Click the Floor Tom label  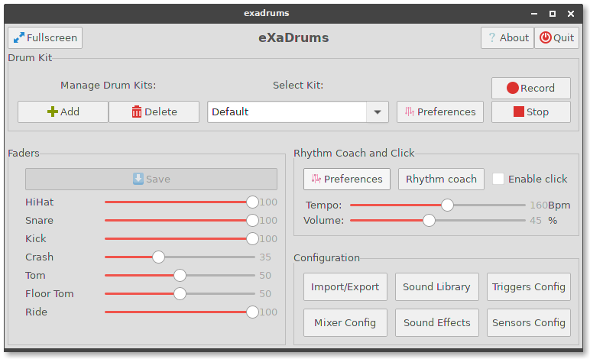(x=49, y=293)
